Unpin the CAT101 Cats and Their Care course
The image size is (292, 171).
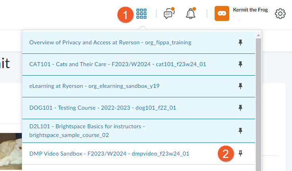tap(240, 64)
